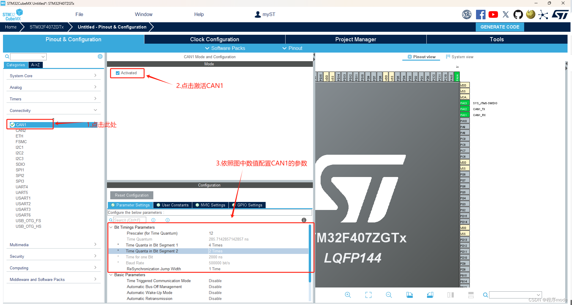Go to previous search result arrow

tap(153, 220)
